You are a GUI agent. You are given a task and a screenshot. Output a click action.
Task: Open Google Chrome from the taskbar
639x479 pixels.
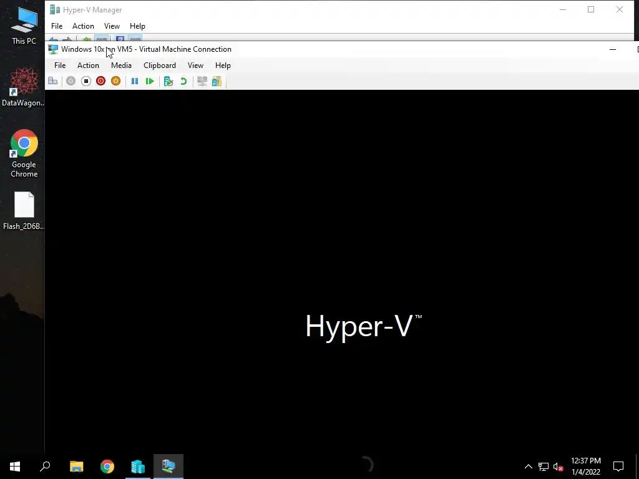point(107,467)
